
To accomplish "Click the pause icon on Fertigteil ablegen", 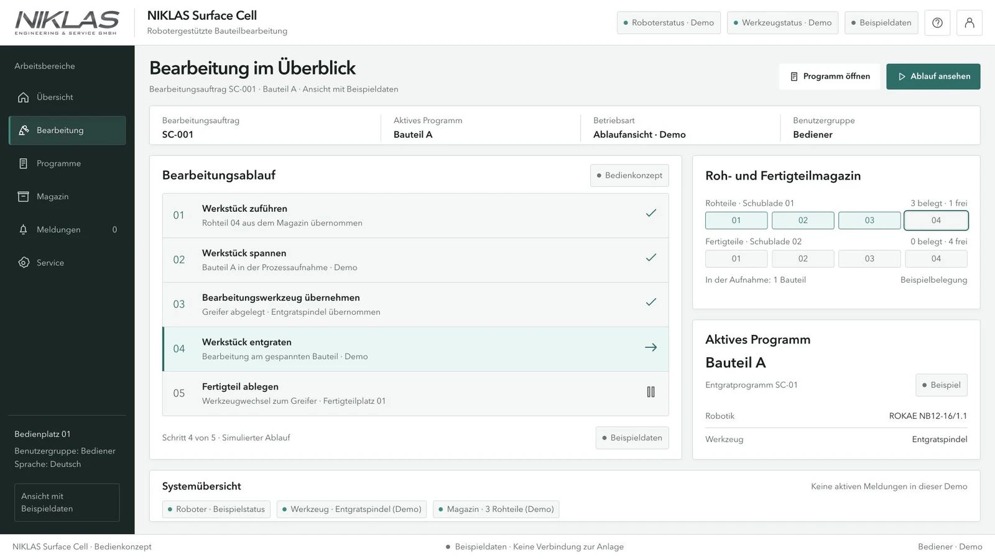I will coord(650,392).
